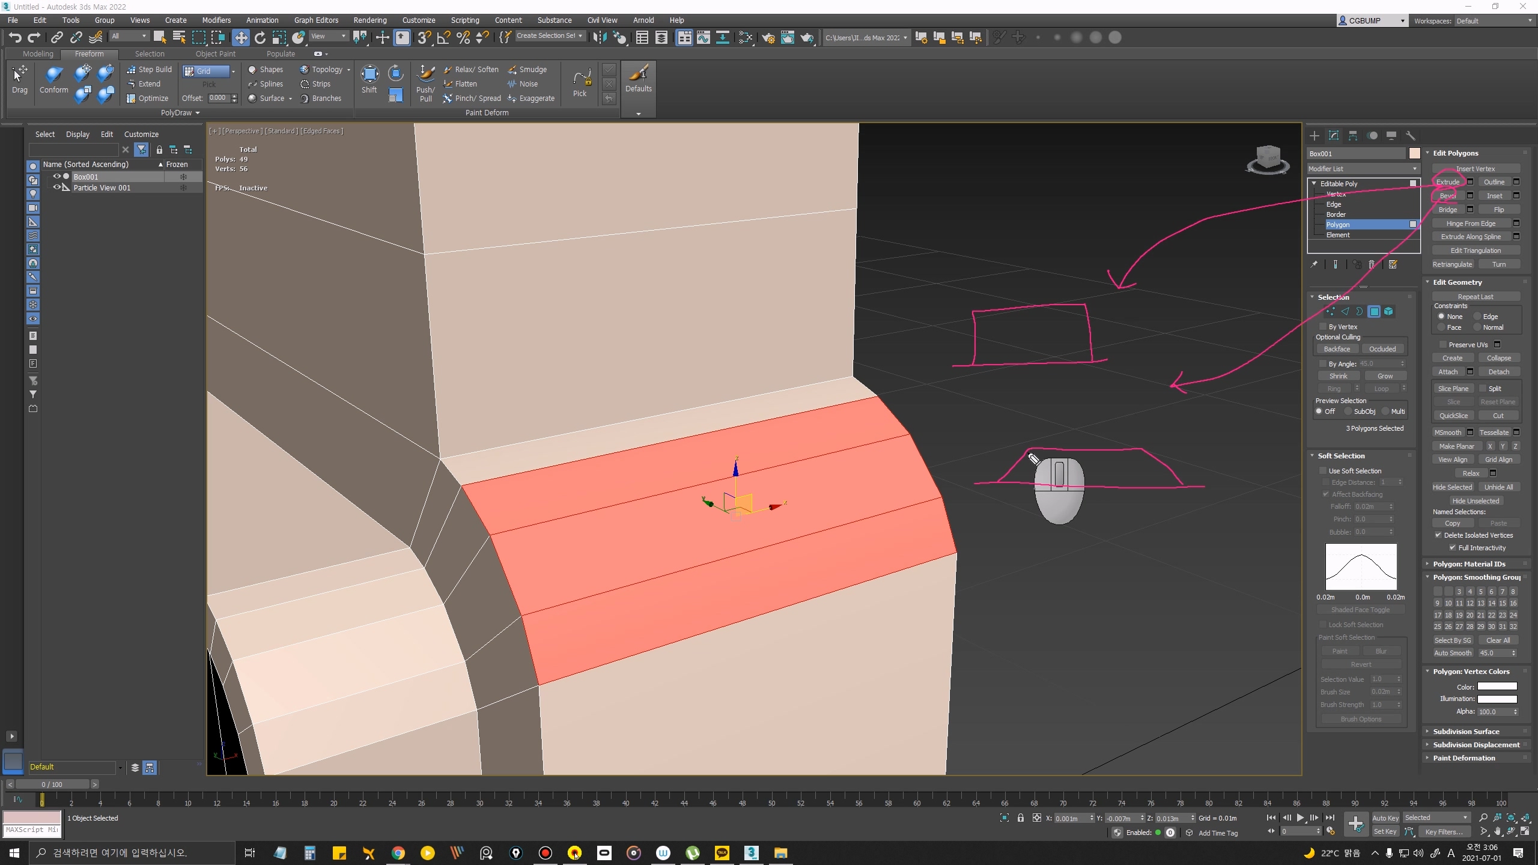The width and height of the screenshot is (1538, 865).
Task: Switch to the Object Paint ribbon tab
Action: (x=215, y=54)
